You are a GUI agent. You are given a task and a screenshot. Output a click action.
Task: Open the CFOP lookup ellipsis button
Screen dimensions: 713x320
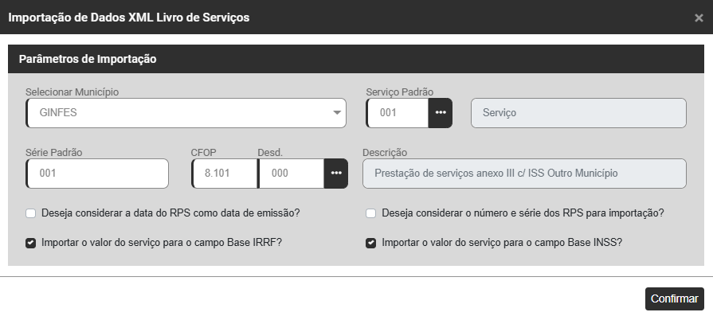coord(336,174)
